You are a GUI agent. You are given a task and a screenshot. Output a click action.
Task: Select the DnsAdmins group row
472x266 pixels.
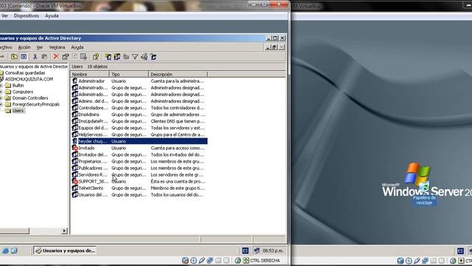139,115
